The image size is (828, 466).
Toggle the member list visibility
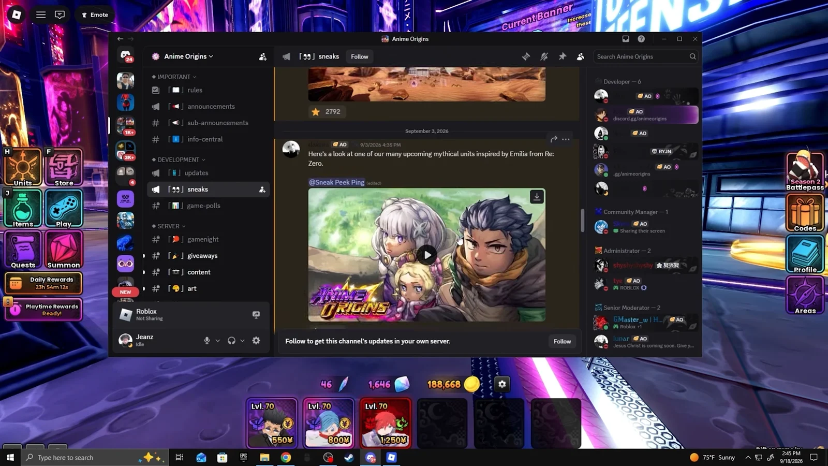tap(581, 56)
